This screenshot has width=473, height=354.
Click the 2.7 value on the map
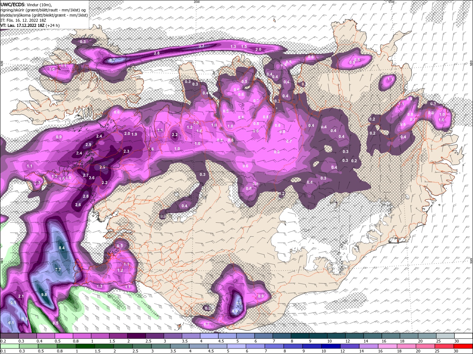(x=86, y=175)
